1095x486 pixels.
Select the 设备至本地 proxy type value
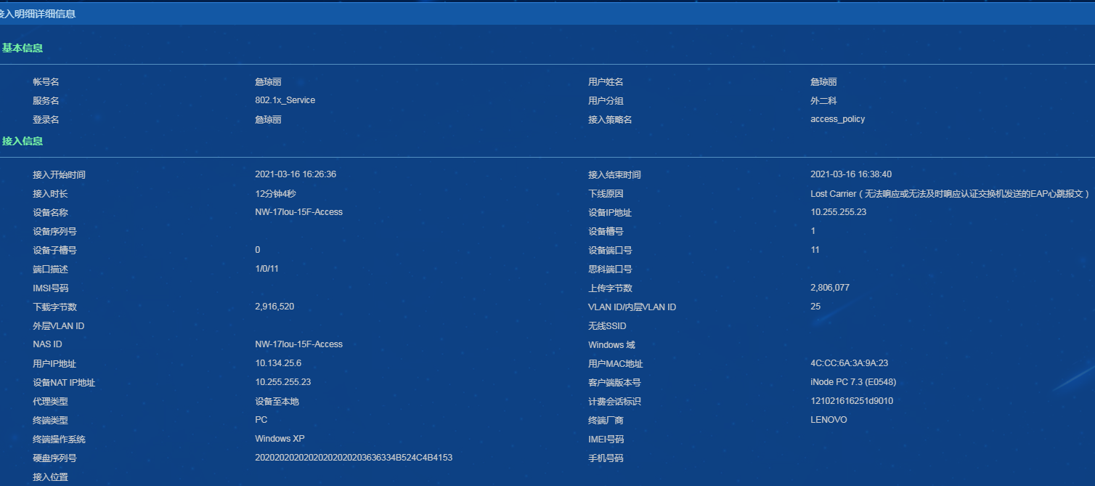(277, 402)
